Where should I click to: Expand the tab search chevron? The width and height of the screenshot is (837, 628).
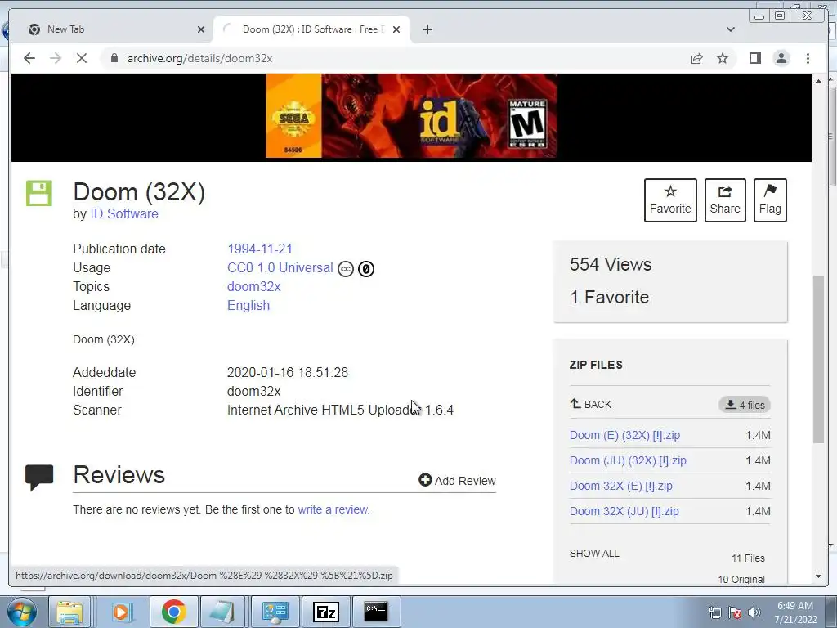click(x=730, y=29)
